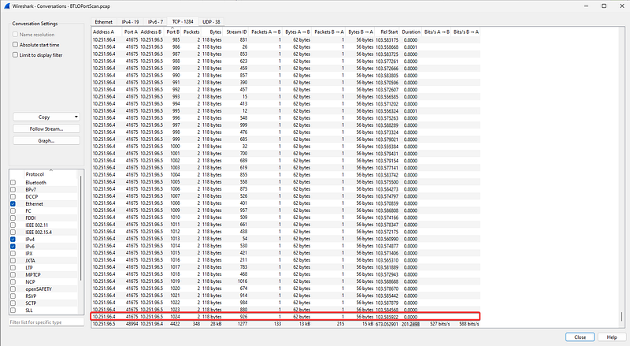Sort table by Port B column
This screenshot has height=346, width=630.
click(x=173, y=32)
